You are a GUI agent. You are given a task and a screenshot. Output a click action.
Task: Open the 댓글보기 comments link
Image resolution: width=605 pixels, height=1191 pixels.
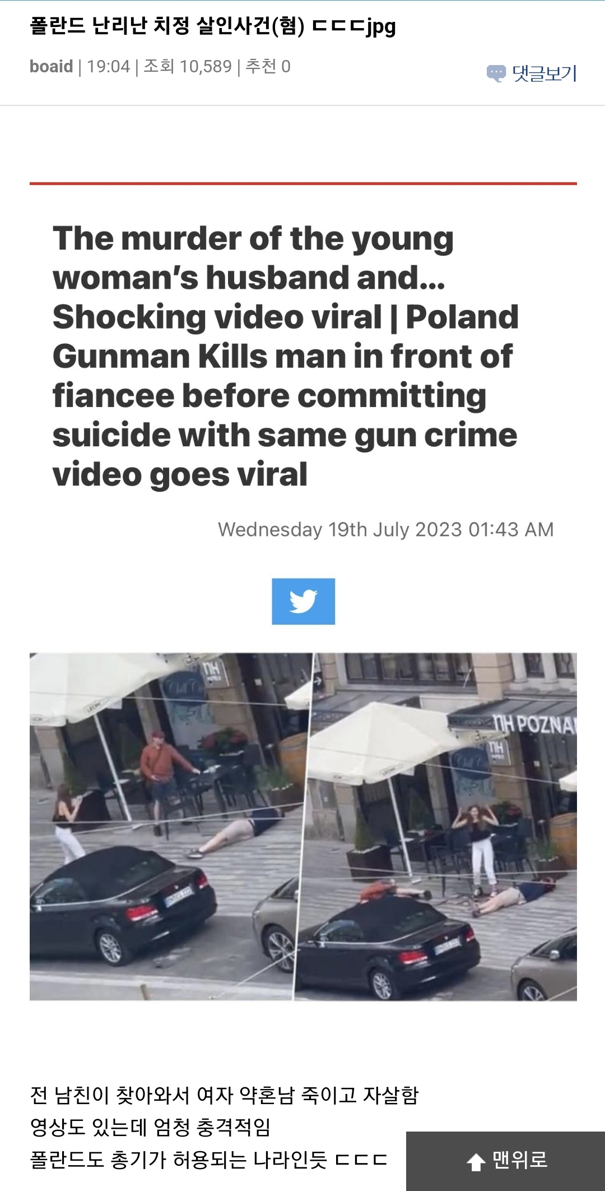tap(544, 73)
